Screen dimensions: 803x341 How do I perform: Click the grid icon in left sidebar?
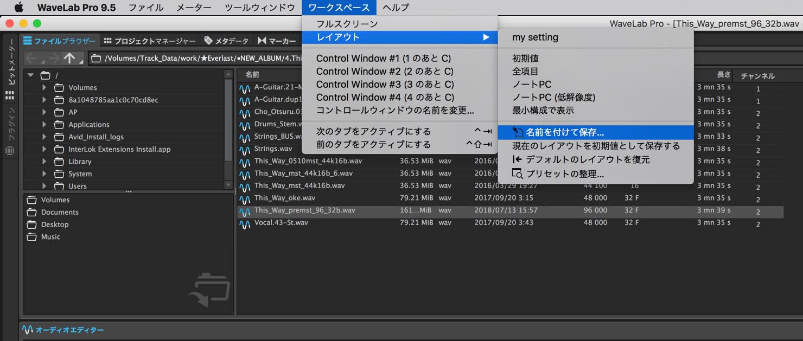(x=10, y=95)
